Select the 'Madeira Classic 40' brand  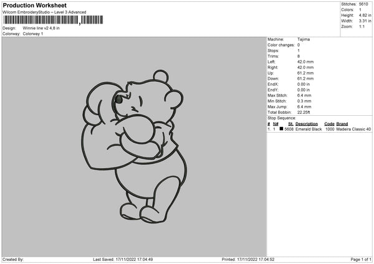click(353, 129)
